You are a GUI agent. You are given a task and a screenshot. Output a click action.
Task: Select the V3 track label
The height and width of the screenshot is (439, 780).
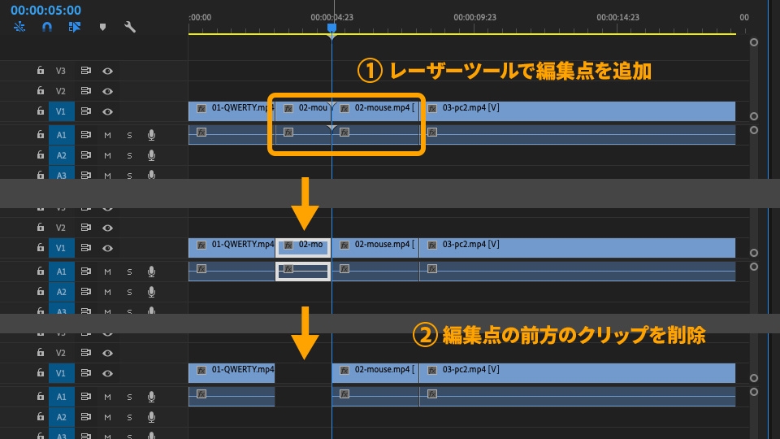[61, 71]
